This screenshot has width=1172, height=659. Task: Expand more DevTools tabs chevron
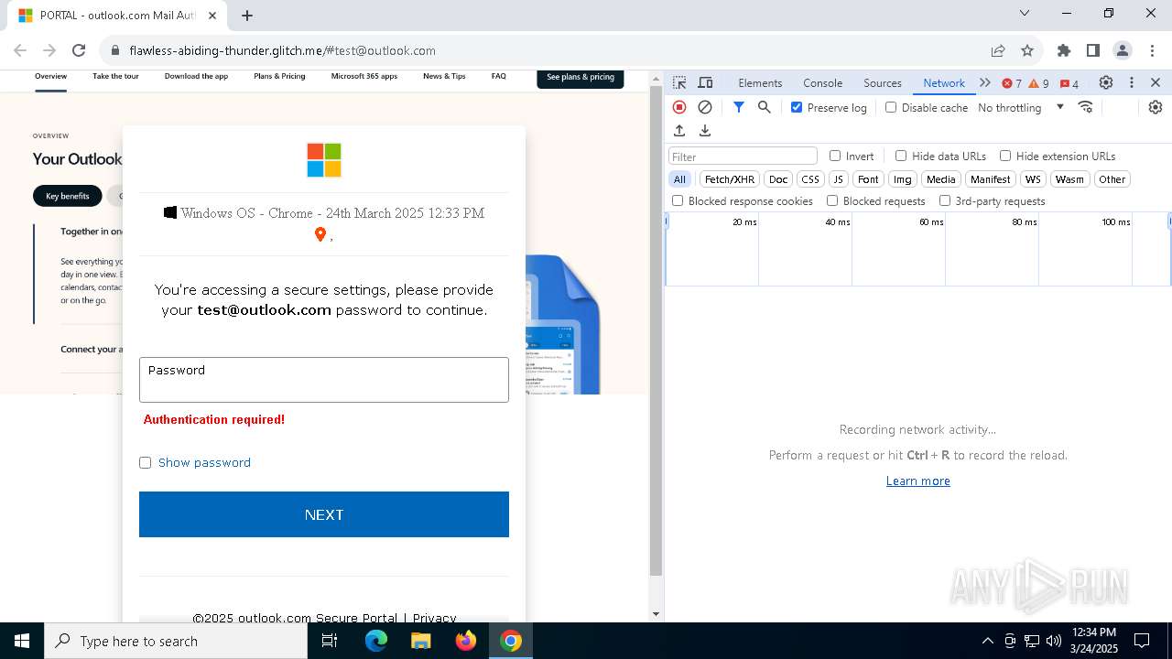(985, 82)
